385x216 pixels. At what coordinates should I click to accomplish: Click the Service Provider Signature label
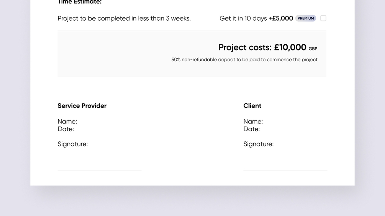73,144
